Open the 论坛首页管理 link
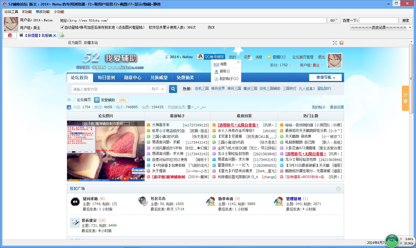This screenshot has height=248, width=416. coord(303,57)
